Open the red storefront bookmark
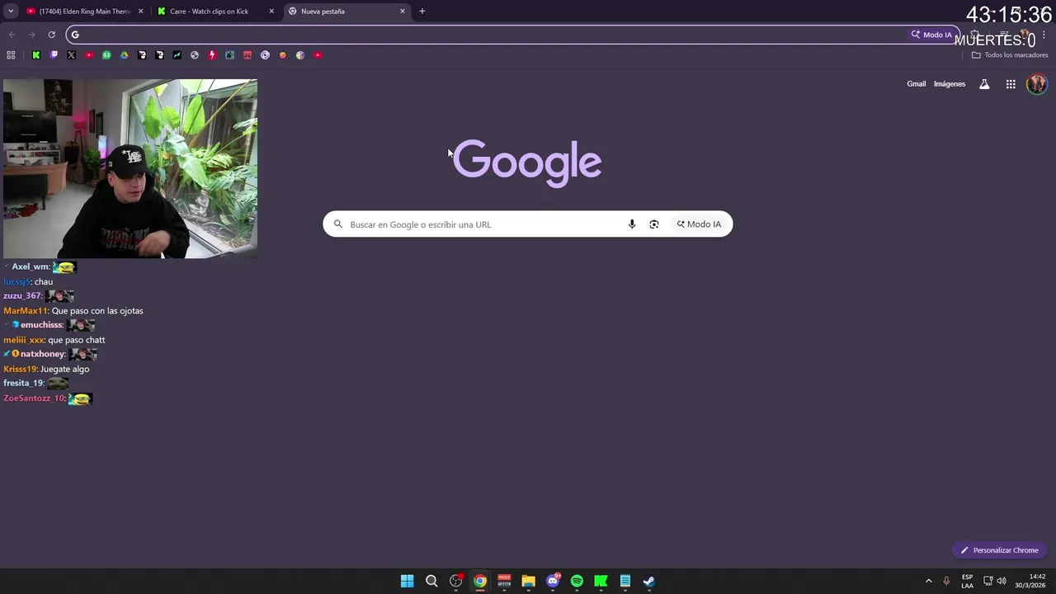 click(x=247, y=55)
